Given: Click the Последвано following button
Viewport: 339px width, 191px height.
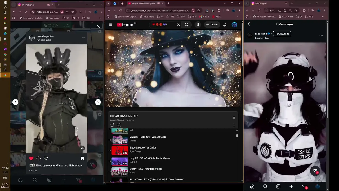Looking at the screenshot, I should pyautogui.click(x=282, y=34).
